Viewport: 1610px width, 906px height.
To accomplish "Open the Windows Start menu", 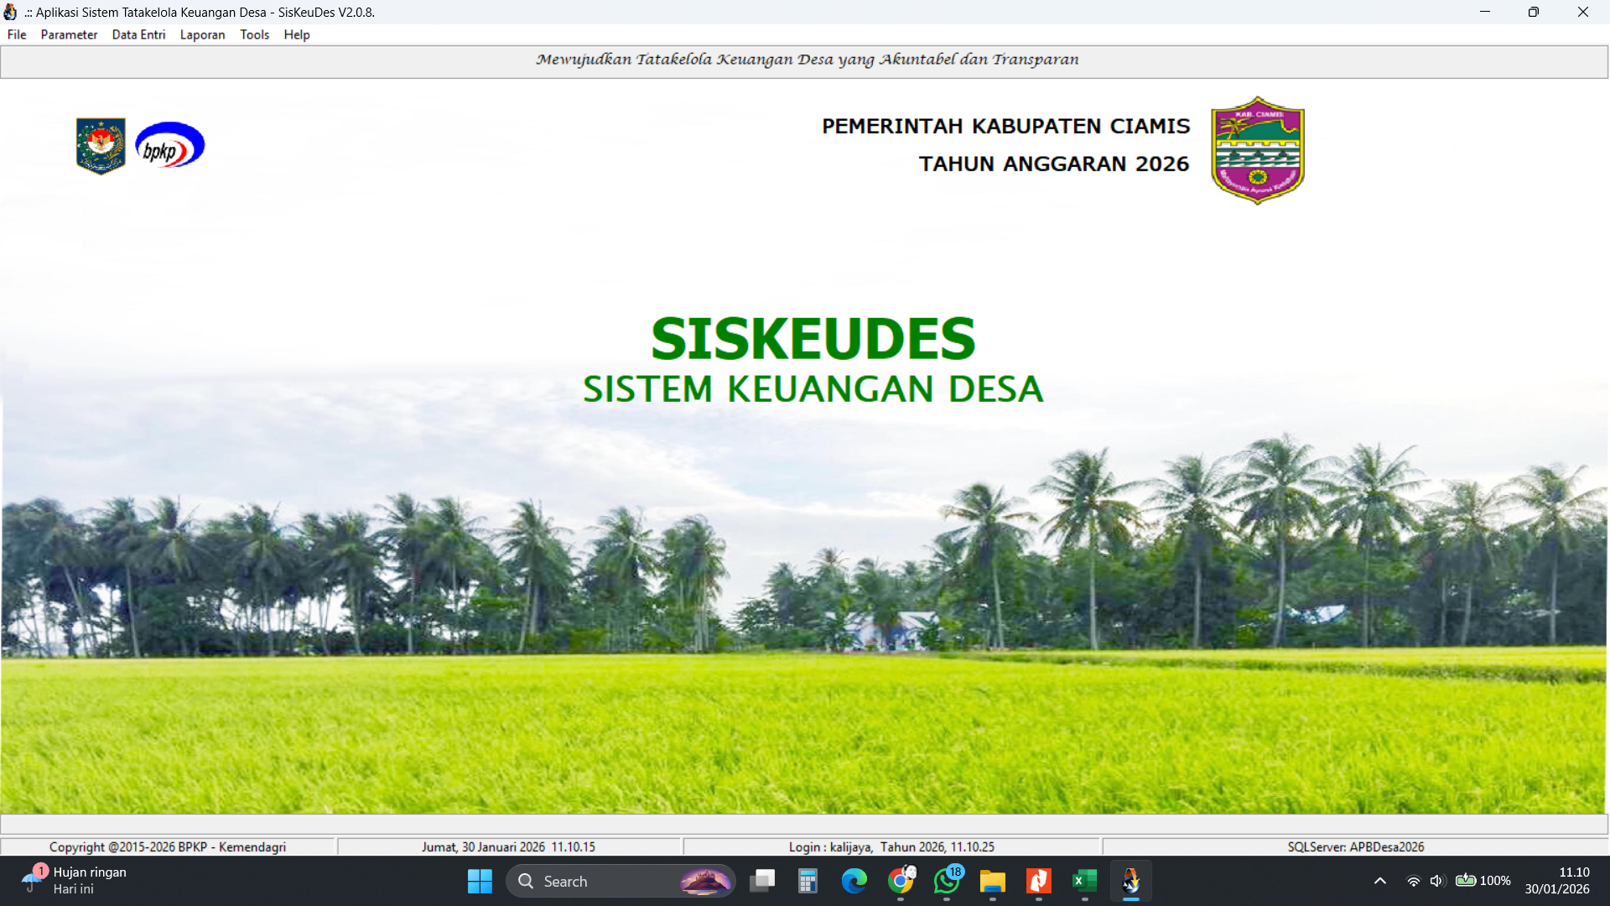I will (480, 881).
